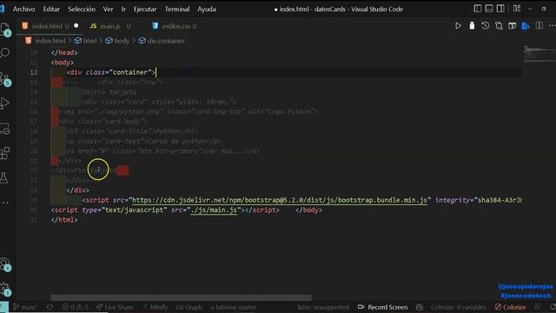Click the body opening tag on line 11
Screen dimensions: 556x313
(x=62, y=63)
